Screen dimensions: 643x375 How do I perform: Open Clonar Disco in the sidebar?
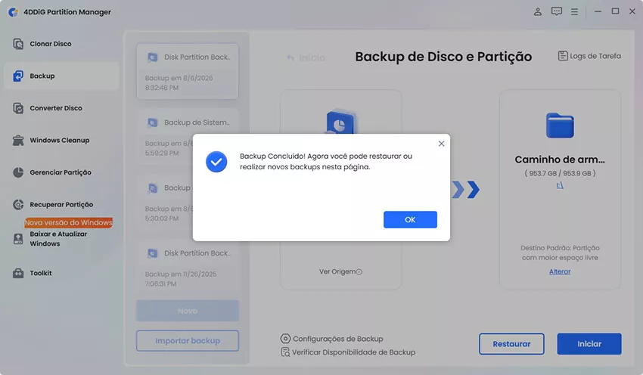point(61,44)
